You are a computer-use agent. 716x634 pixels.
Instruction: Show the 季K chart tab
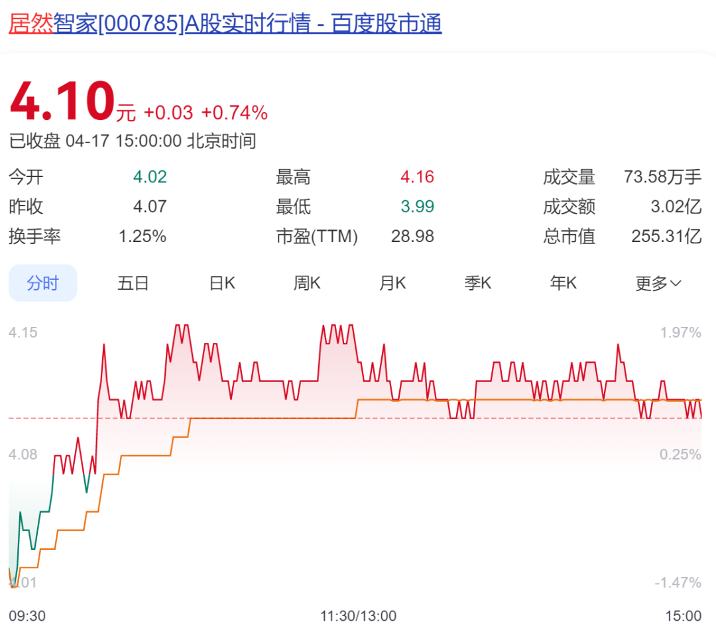pos(477,283)
